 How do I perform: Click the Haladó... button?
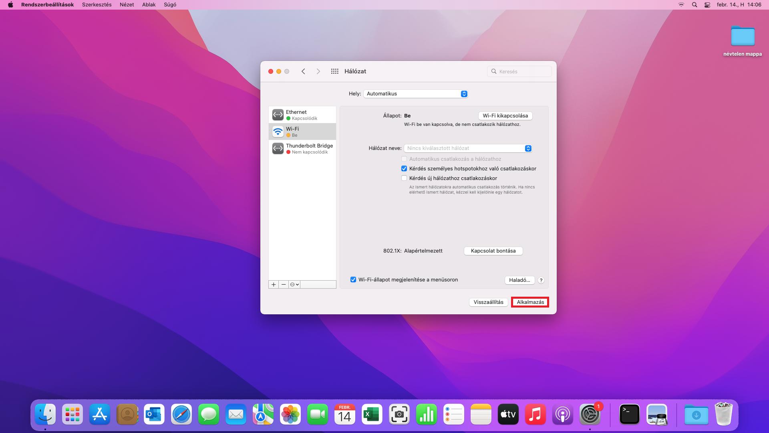519,280
